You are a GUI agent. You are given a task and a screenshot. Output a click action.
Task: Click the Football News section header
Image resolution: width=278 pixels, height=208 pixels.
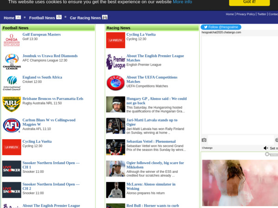(x=48, y=28)
